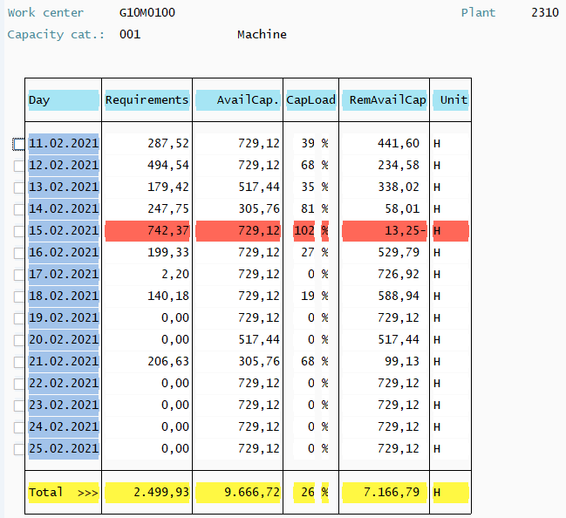The image size is (566, 518).
Task: Mark the checkbox for 21.02.2021
Action: [19, 362]
